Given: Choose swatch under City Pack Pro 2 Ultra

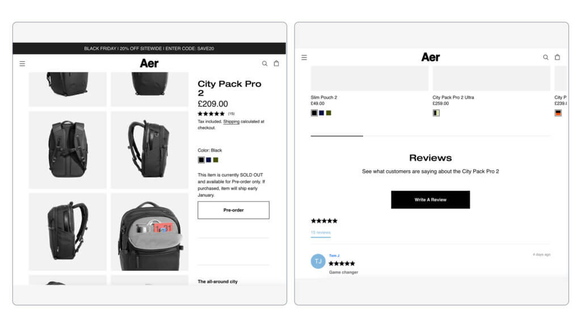Looking at the screenshot, I should (436, 113).
